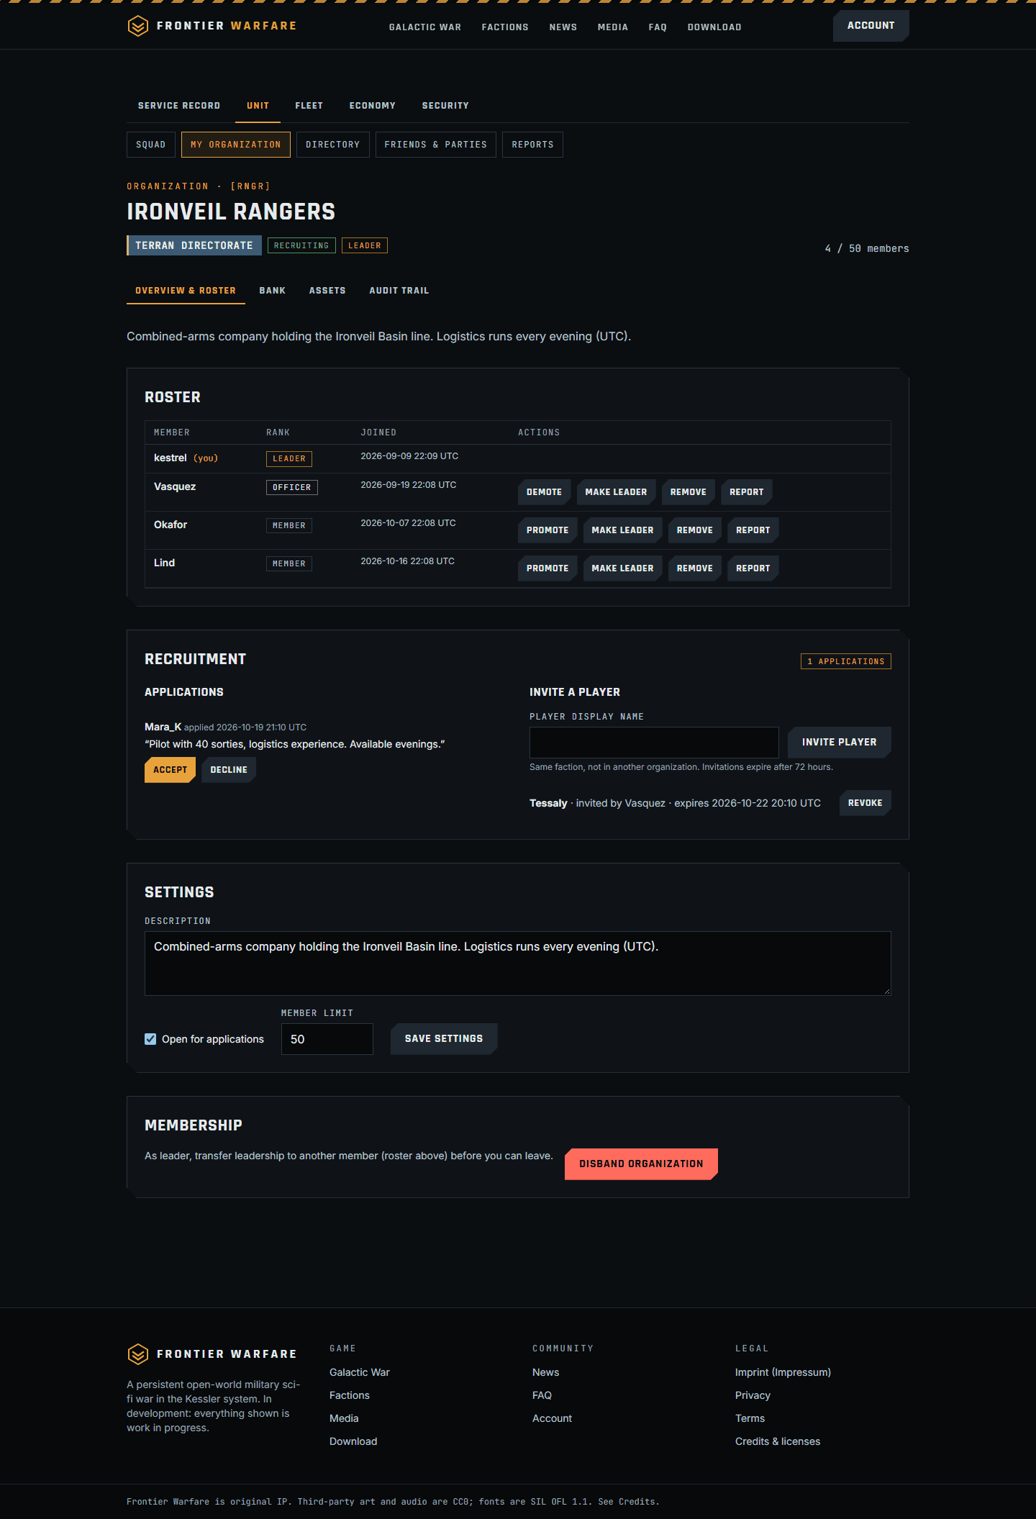
Task: Open the Service Record tab
Action: point(179,106)
